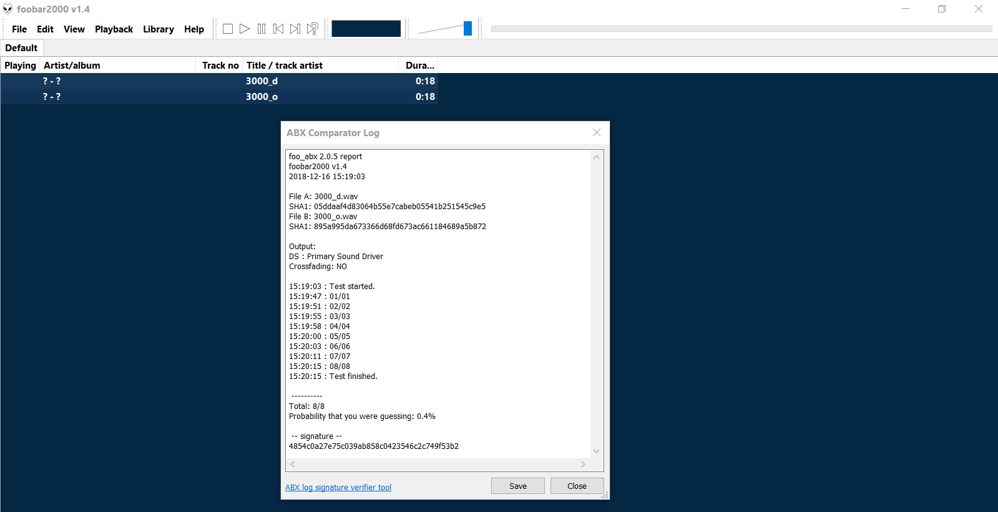Select the 3000_d track row
998x512 pixels.
click(219, 81)
